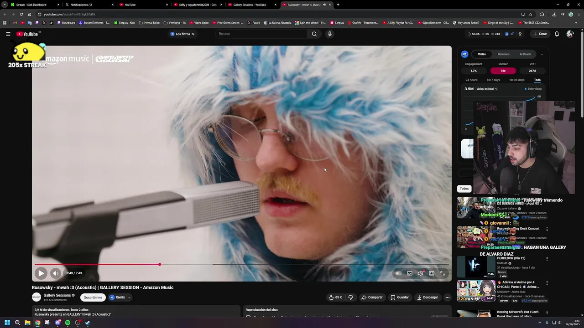
Task: Click the search magnifier button
Action: (314, 34)
